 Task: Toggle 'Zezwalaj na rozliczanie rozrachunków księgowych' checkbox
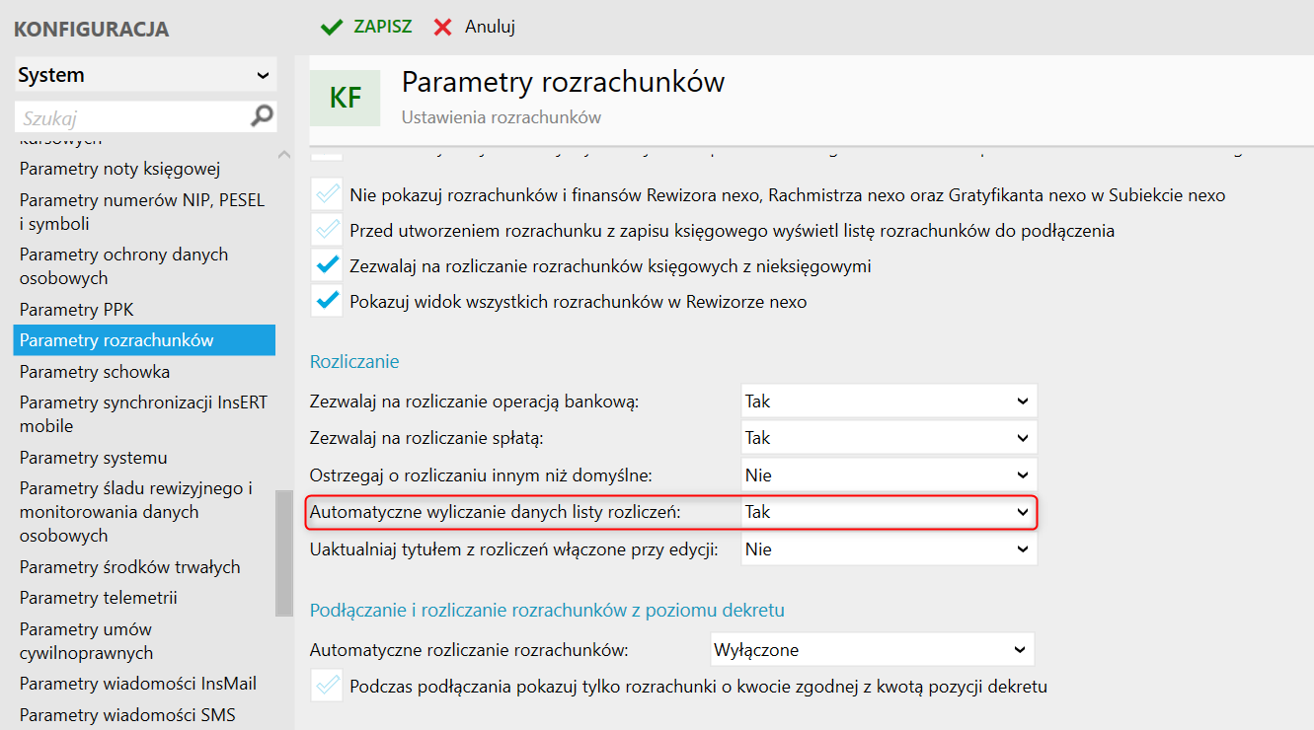(x=327, y=266)
